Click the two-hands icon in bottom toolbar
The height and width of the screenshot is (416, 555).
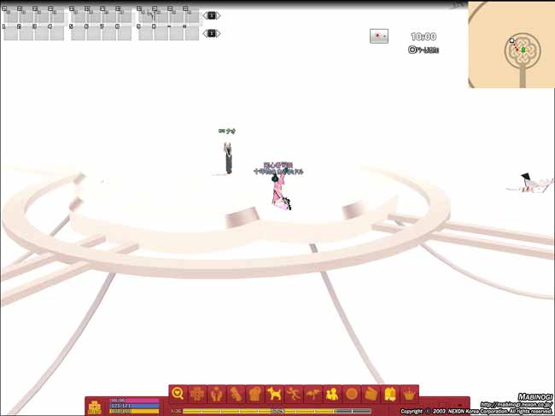[x=217, y=394]
